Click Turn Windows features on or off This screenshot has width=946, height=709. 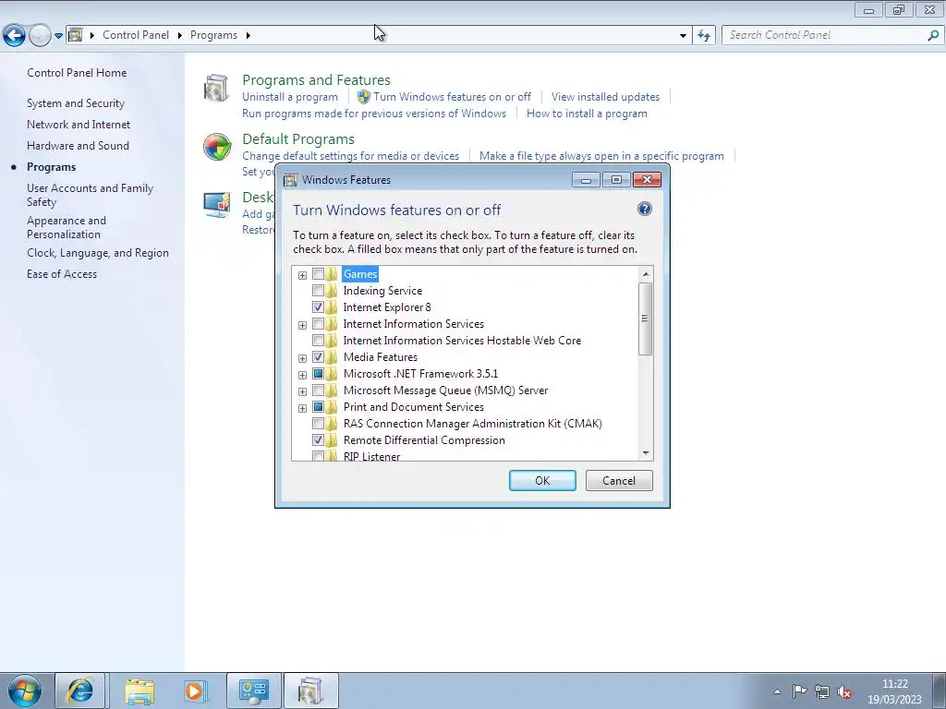pyautogui.click(x=452, y=96)
